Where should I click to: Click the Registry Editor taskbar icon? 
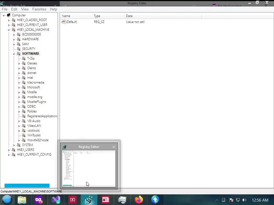(x=89, y=200)
